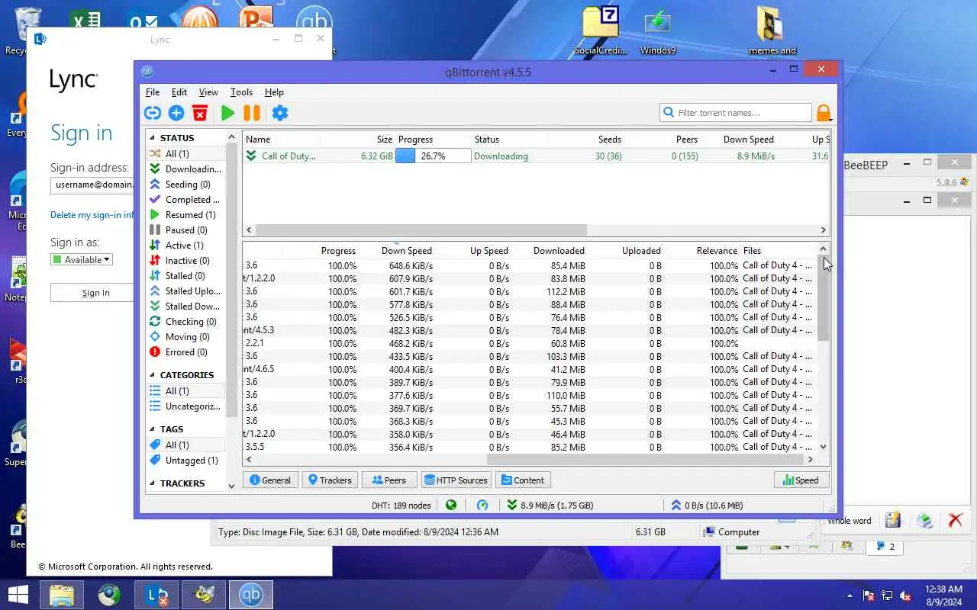Switch to General properties tab
Viewport: 977px width, 610px height.
pyautogui.click(x=270, y=480)
